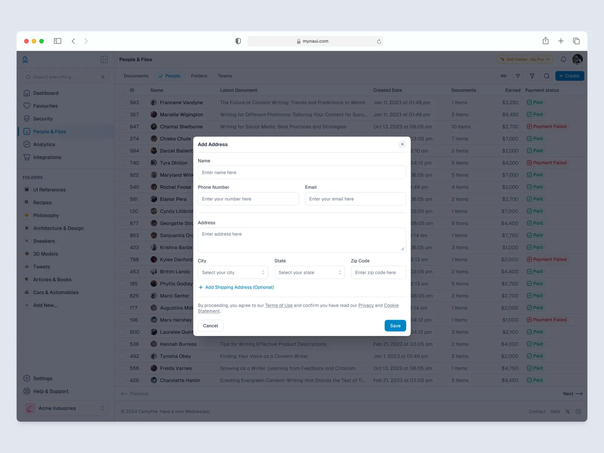The width and height of the screenshot is (604, 453).
Task: Switch to the Folders tab
Action: click(x=199, y=76)
